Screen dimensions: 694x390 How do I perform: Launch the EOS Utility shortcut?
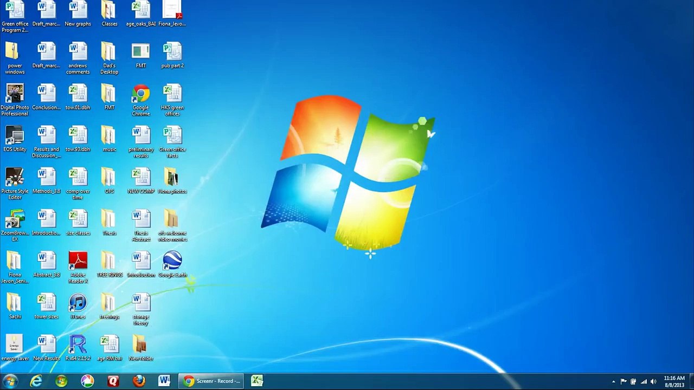click(15, 139)
